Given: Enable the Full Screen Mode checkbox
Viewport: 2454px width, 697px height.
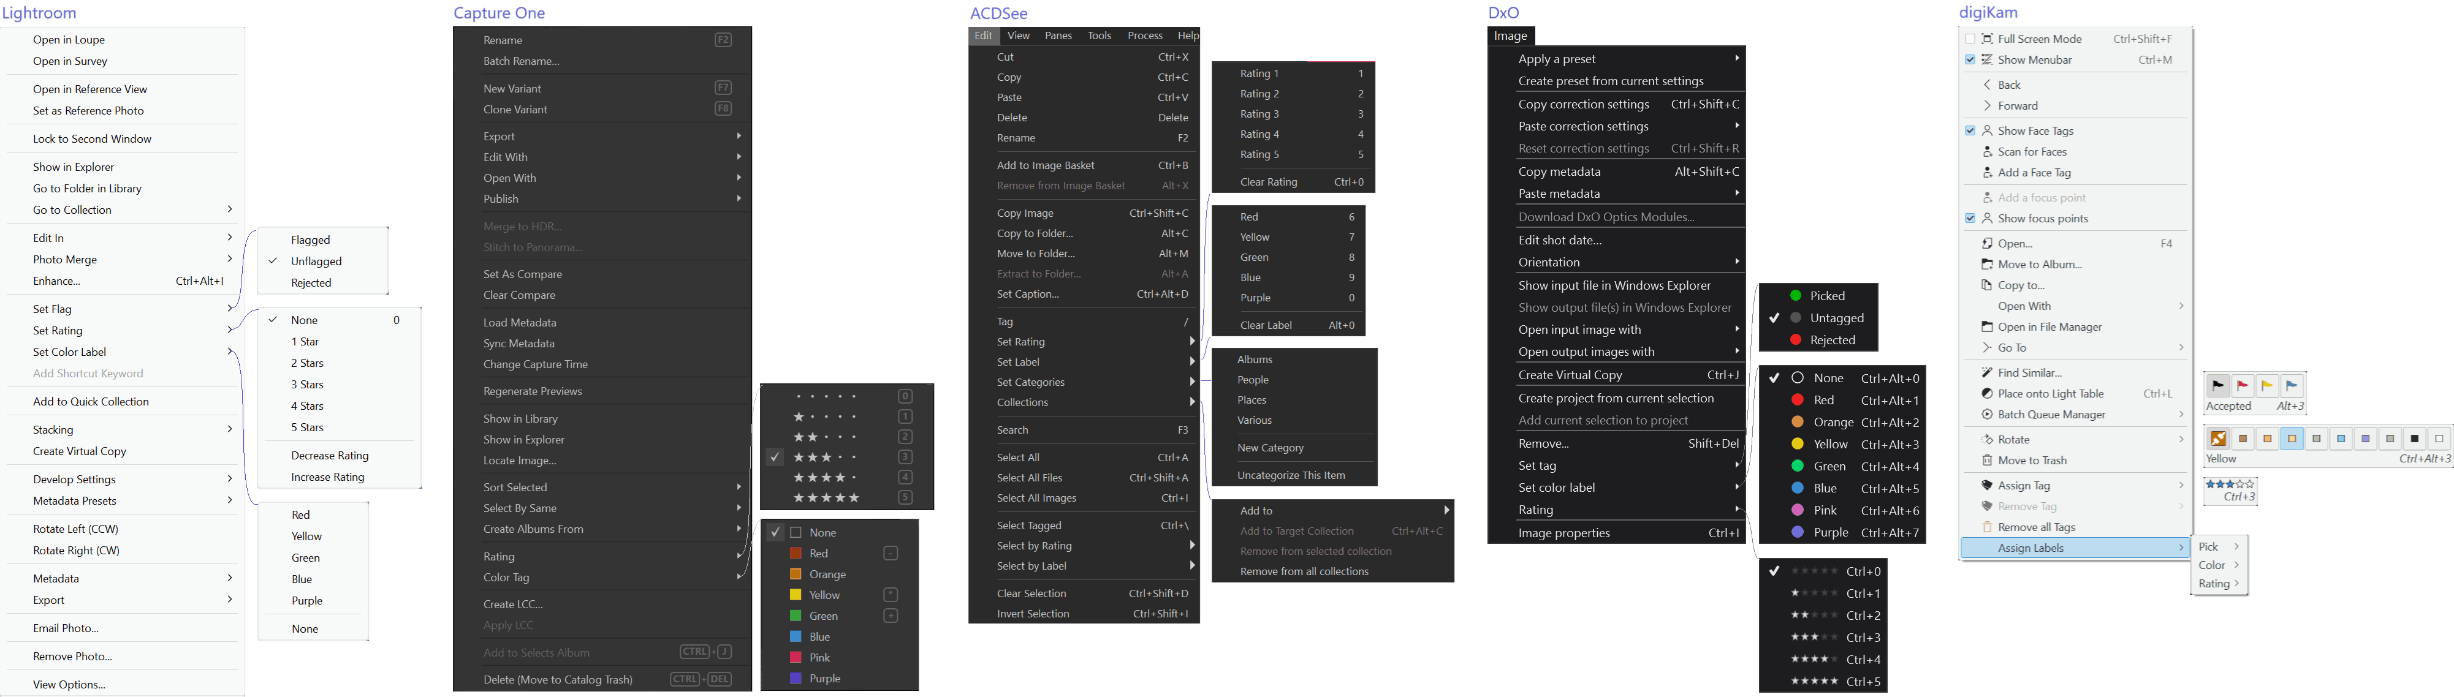Looking at the screenshot, I should (x=1970, y=39).
